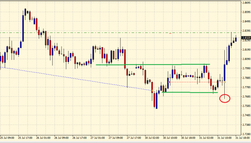Click the 2.7990 price axis label
Viewport: 251px width, 143px height.
[x=247, y=68]
